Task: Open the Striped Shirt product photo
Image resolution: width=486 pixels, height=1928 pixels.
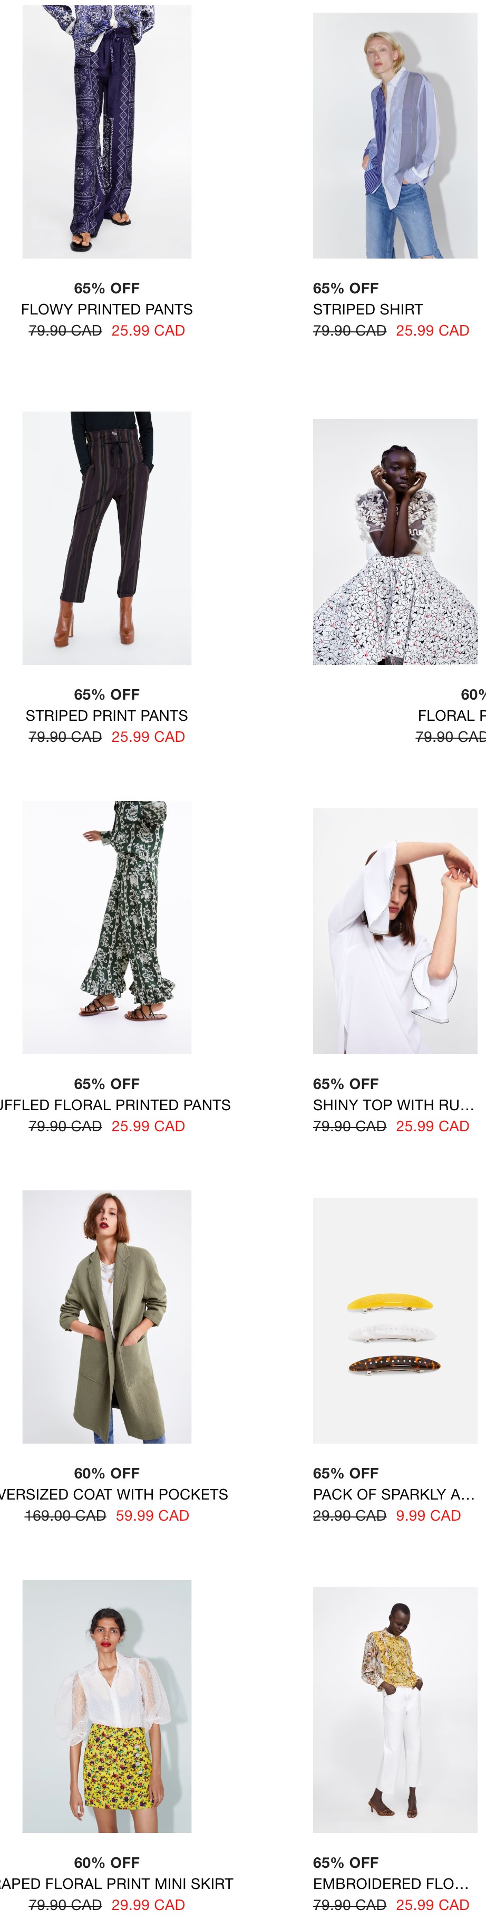Action: (395, 136)
